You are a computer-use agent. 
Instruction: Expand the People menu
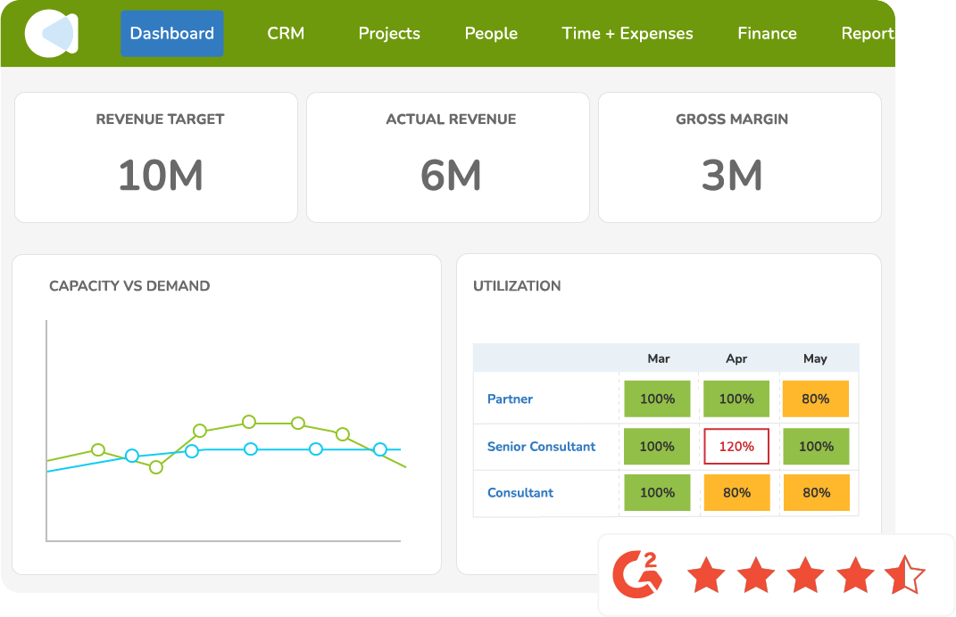490,33
